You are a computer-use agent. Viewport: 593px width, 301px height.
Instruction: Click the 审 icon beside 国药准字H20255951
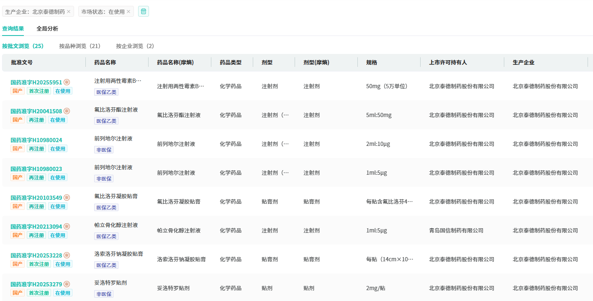coord(67,82)
